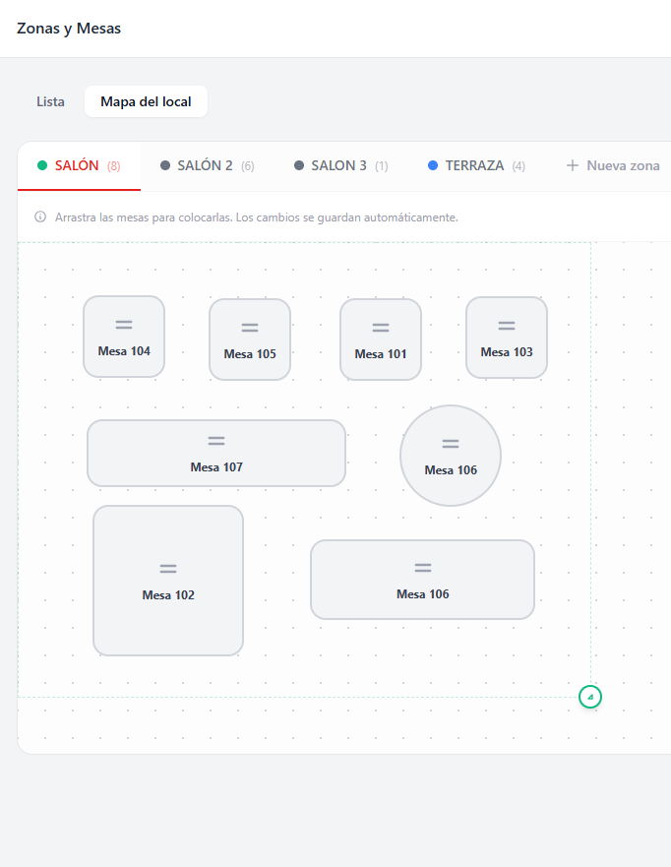Click the plus icon beside Nueva zona
This screenshot has width=671, height=867.
573,166
